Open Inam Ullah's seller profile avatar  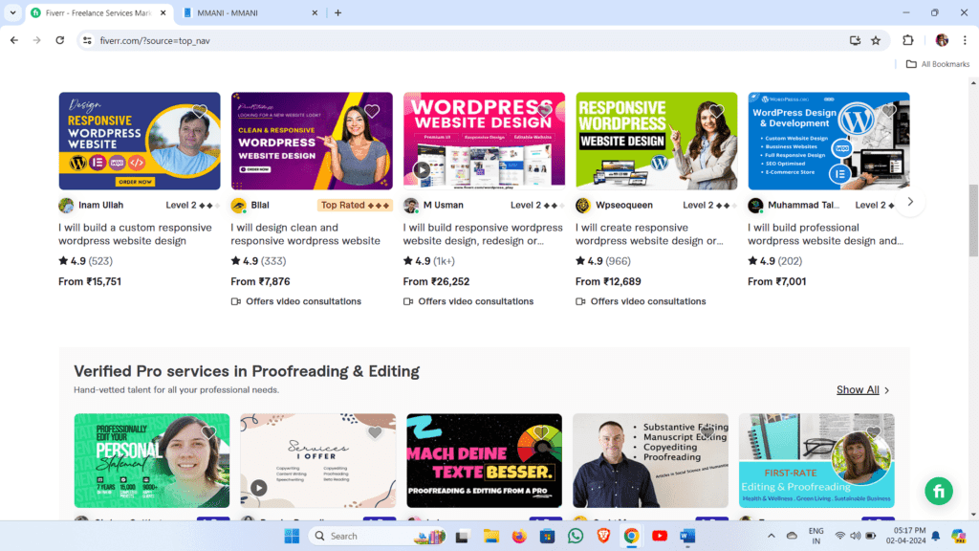tap(66, 206)
